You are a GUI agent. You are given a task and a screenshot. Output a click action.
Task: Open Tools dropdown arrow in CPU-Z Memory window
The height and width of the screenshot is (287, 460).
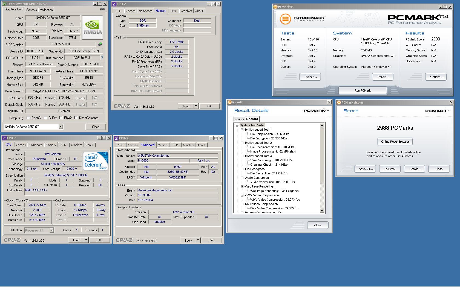[x=196, y=106]
